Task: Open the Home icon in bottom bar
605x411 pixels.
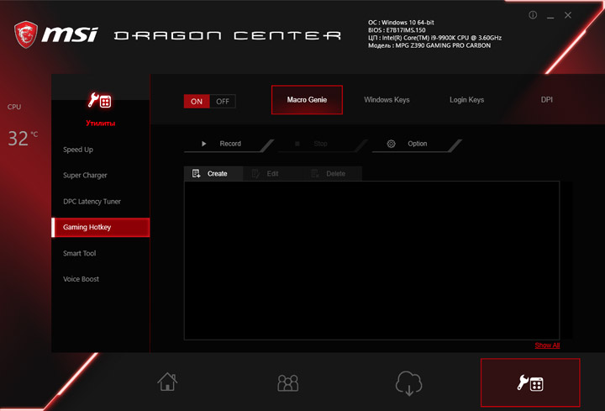Action: coord(167,382)
